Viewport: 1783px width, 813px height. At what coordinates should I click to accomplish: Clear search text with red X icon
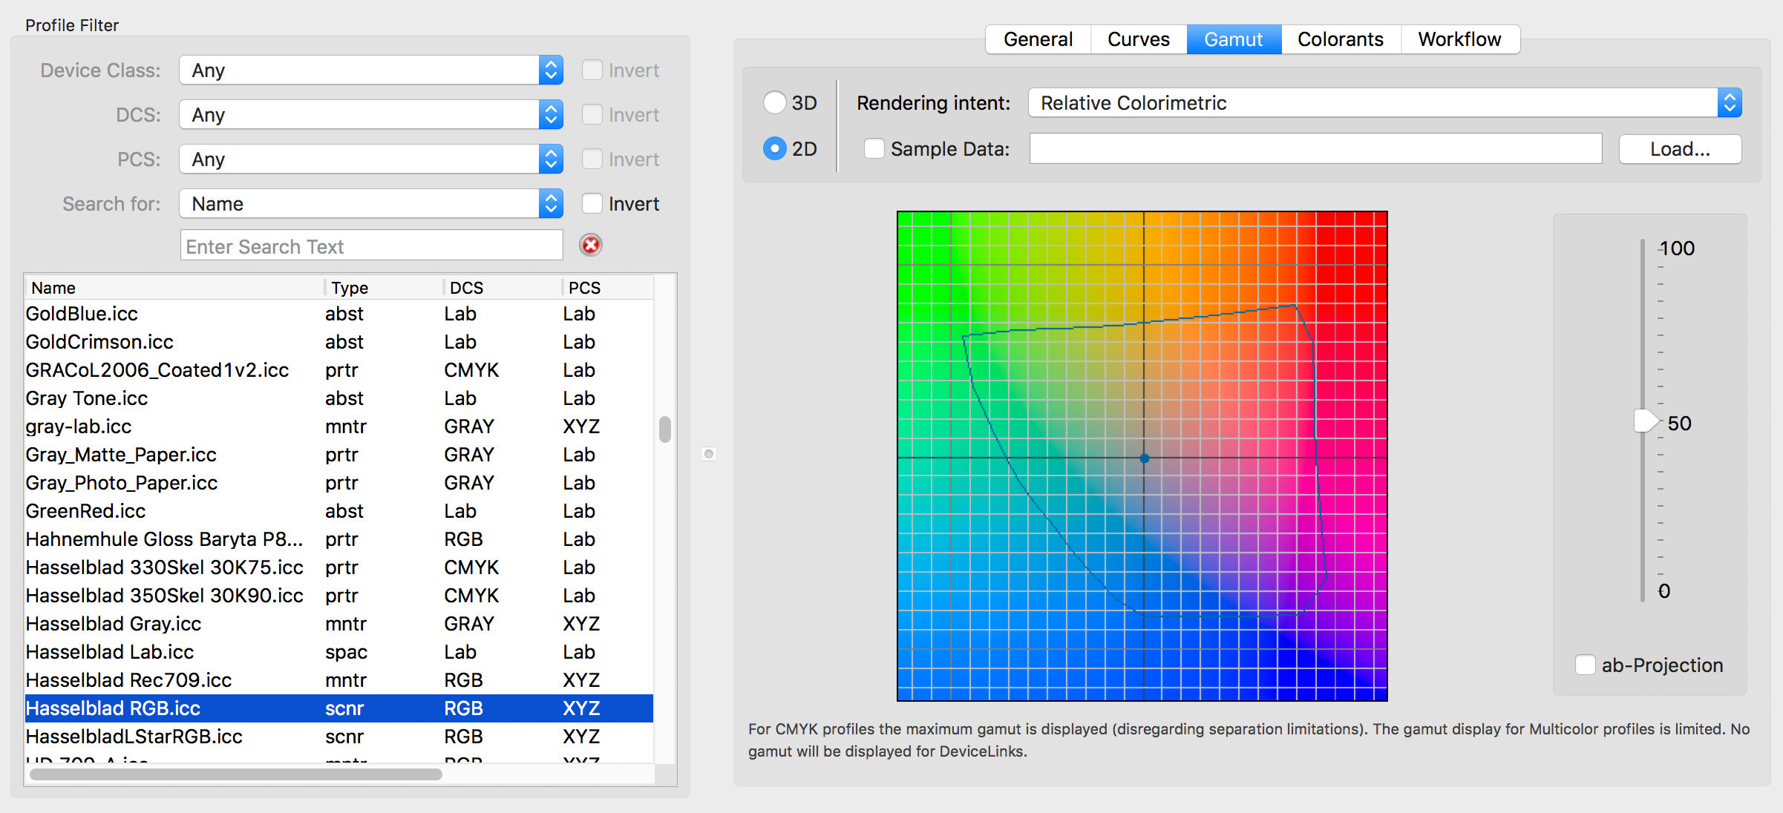click(590, 245)
